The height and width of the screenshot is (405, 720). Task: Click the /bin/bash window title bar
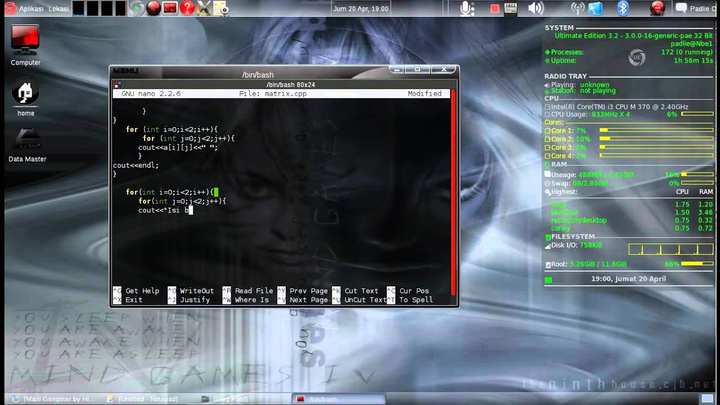258,75
